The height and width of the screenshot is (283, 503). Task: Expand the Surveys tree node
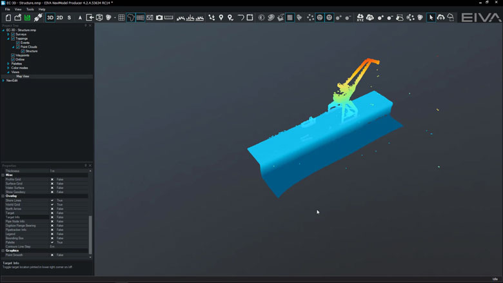point(8,34)
